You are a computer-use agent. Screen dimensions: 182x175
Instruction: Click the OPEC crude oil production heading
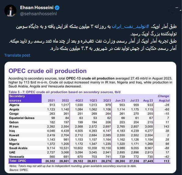pos(47,71)
